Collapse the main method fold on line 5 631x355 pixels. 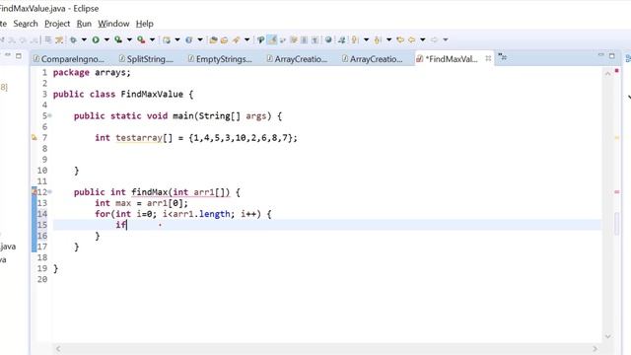point(50,116)
